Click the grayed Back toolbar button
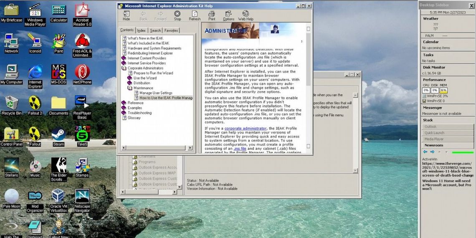This screenshot has width=476, height=238. coord(143,16)
